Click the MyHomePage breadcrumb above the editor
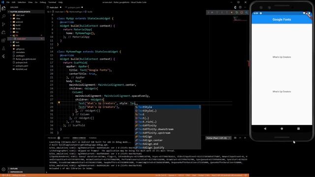315x177 pixels. pyautogui.click(x=75, y=12)
